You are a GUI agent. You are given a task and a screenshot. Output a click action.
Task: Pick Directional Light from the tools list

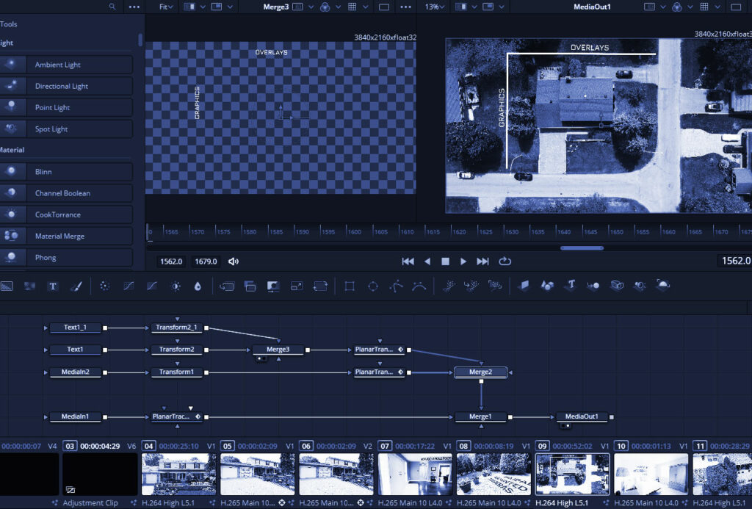click(66, 87)
